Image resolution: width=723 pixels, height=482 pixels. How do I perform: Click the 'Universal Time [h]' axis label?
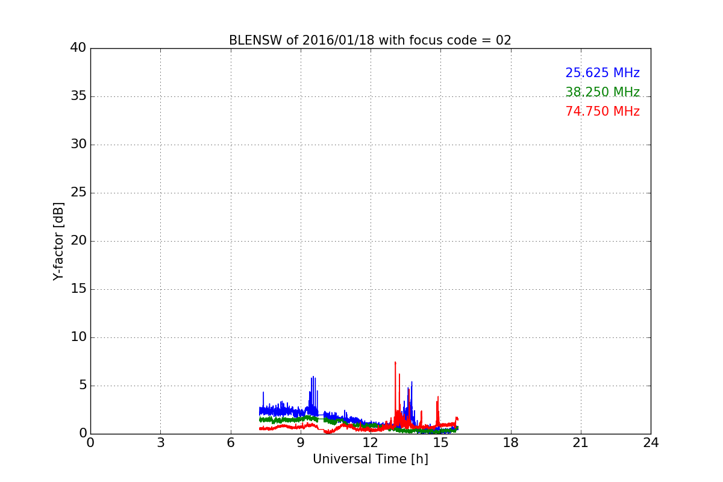tap(371, 459)
